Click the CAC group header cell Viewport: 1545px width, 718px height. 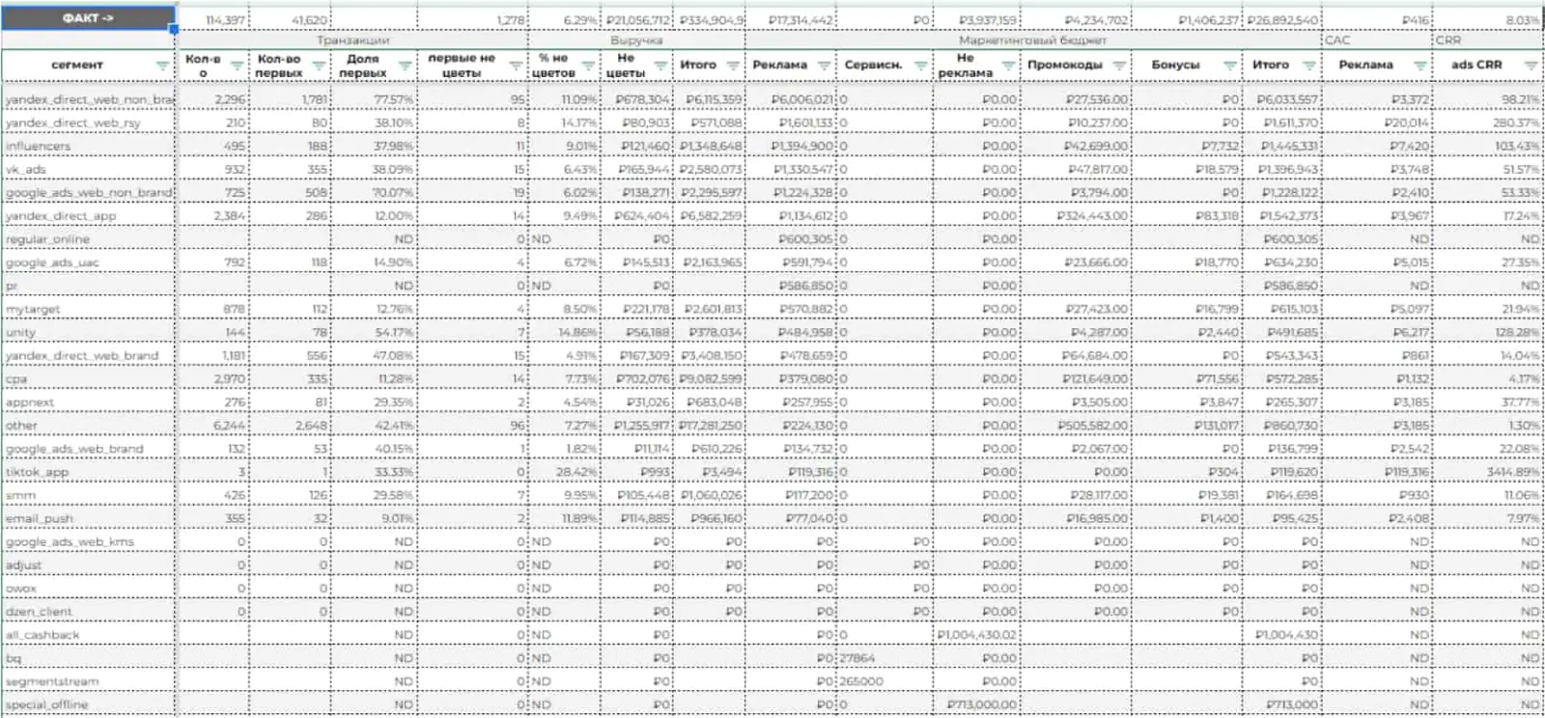[1377, 41]
